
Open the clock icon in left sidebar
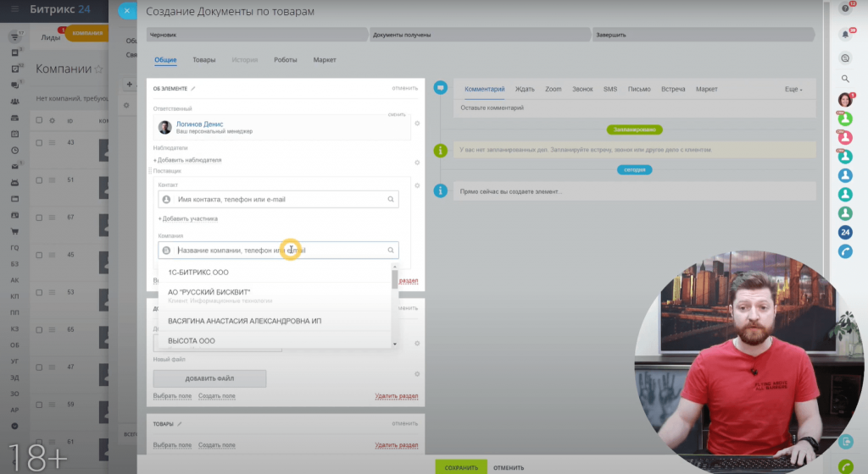click(15, 151)
